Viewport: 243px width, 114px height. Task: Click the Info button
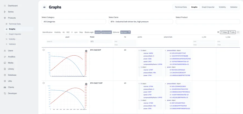tap(232, 32)
